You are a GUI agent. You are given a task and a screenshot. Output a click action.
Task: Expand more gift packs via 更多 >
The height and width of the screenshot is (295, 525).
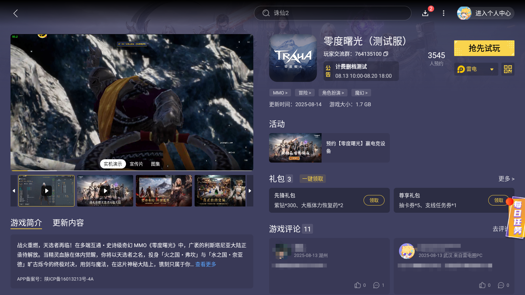(506, 179)
